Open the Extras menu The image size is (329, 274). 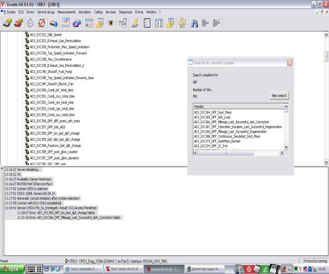click(139, 12)
